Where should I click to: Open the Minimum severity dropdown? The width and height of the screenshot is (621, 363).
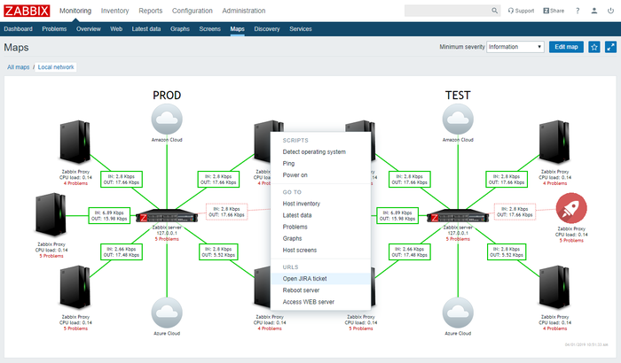515,47
